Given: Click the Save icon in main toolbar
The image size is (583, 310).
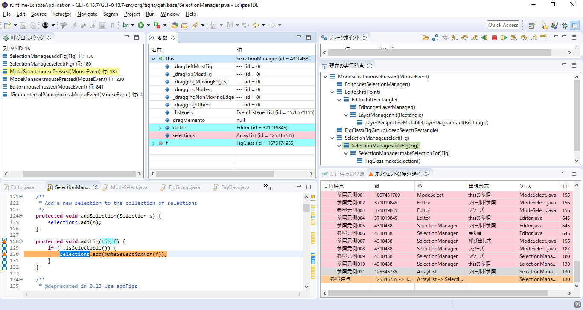Looking at the screenshot, I should tap(23, 25).
